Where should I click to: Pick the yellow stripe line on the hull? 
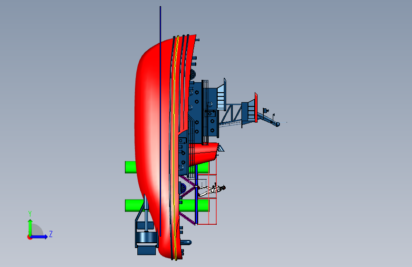(x=174, y=147)
